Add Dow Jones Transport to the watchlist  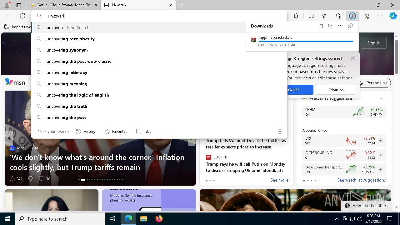tap(380, 169)
